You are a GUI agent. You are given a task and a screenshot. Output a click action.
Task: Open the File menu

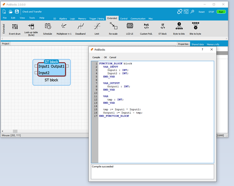point(5,18)
